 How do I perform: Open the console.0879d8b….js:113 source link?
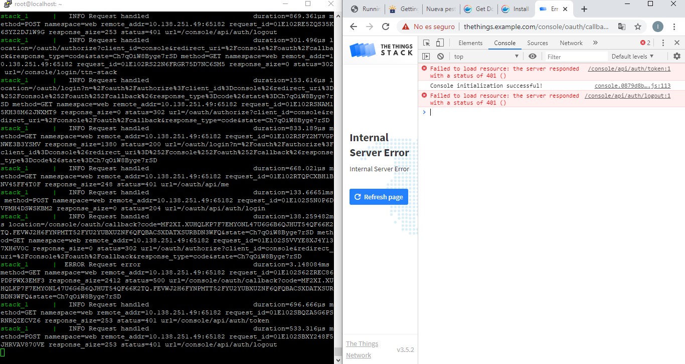pos(632,86)
